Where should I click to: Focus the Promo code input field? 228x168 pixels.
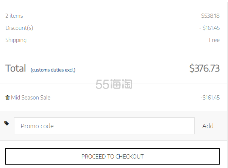coord(104,126)
